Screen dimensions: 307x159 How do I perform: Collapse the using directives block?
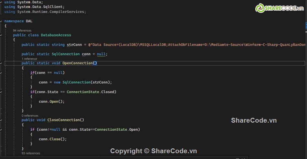(1, 2)
